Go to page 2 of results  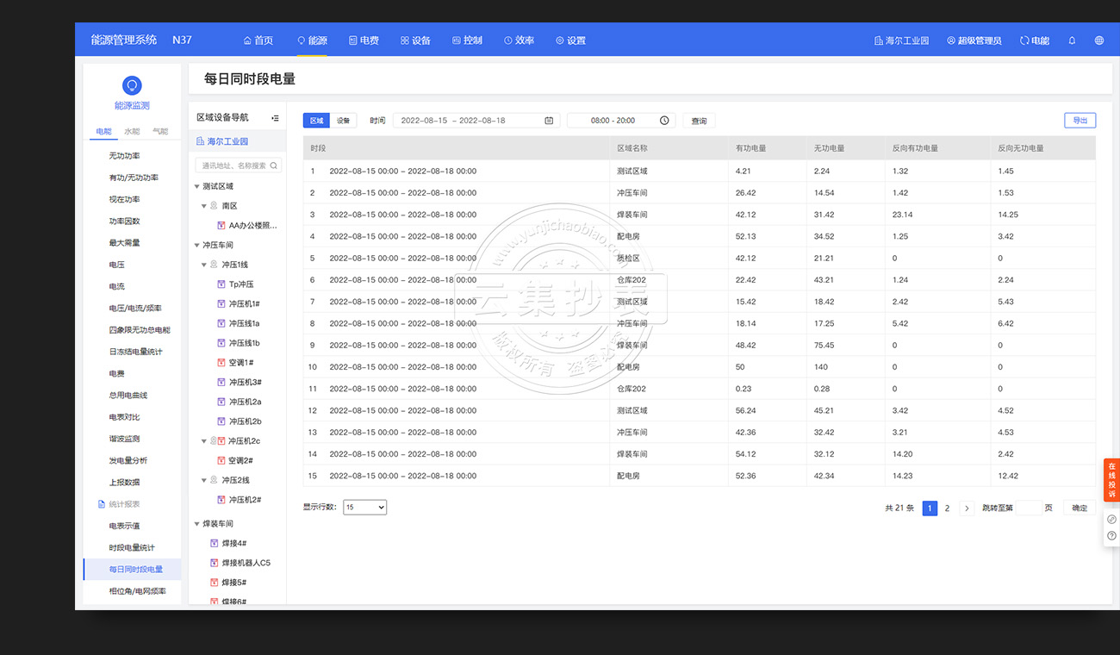point(947,508)
